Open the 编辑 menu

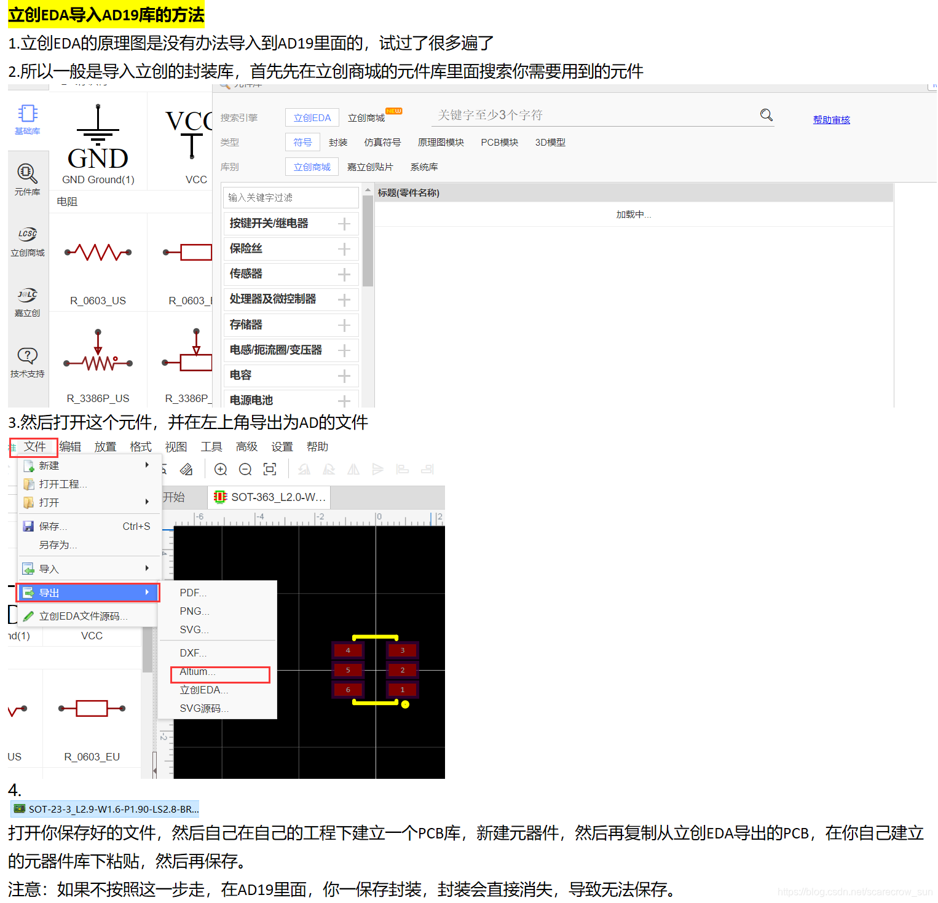(70, 447)
